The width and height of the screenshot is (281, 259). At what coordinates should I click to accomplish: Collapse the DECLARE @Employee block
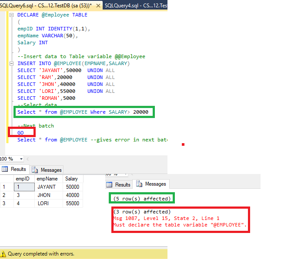coord(11,15)
